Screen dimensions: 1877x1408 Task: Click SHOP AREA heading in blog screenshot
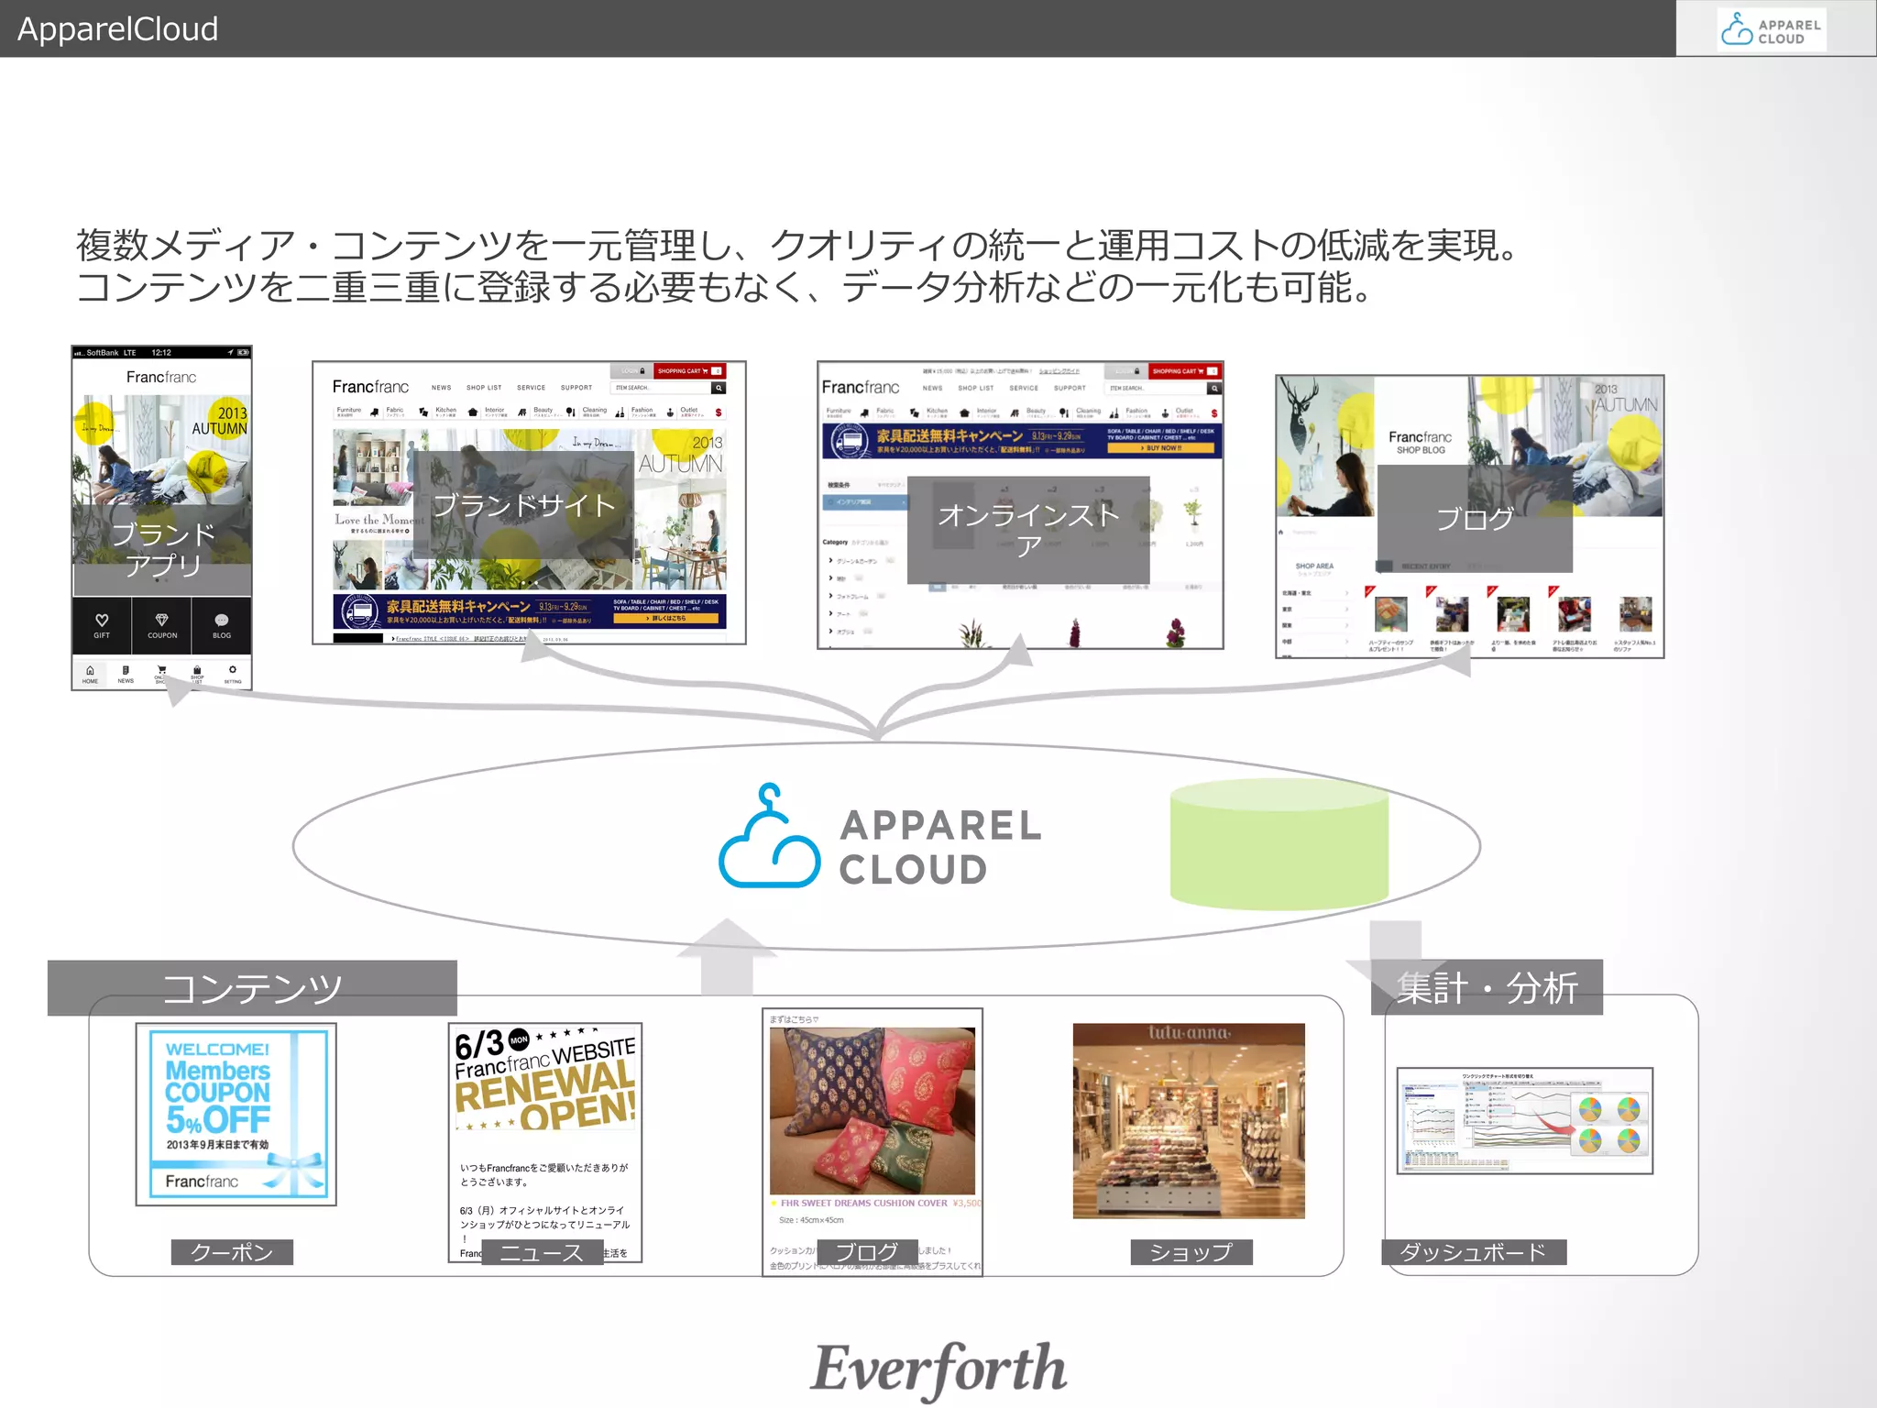(1314, 566)
